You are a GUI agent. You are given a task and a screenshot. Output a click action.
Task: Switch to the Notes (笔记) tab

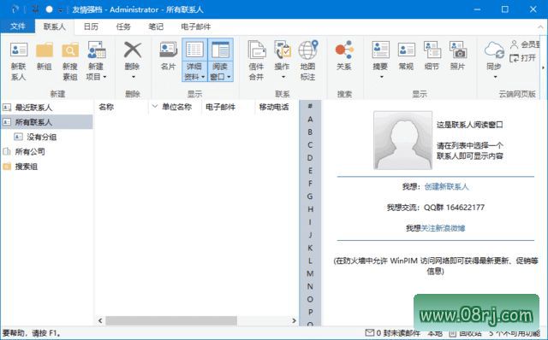[156, 26]
